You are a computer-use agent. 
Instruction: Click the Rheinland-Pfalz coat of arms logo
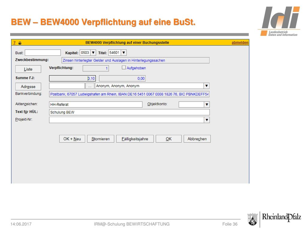click(x=252, y=219)
